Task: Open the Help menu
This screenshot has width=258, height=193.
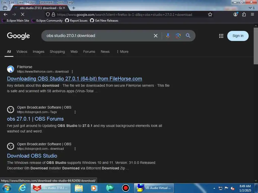Action: [x=70, y=3]
